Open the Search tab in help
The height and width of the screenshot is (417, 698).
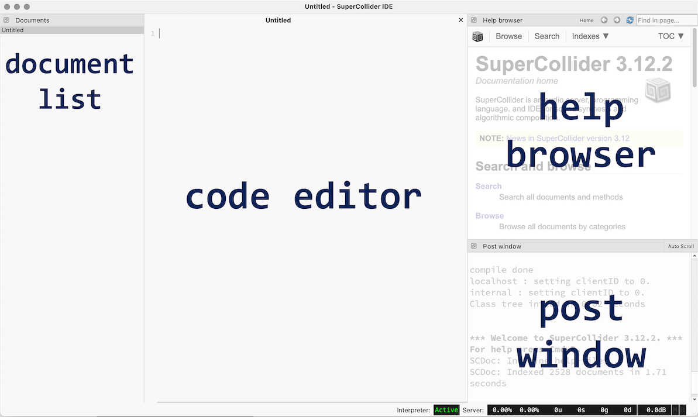point(546,36)
